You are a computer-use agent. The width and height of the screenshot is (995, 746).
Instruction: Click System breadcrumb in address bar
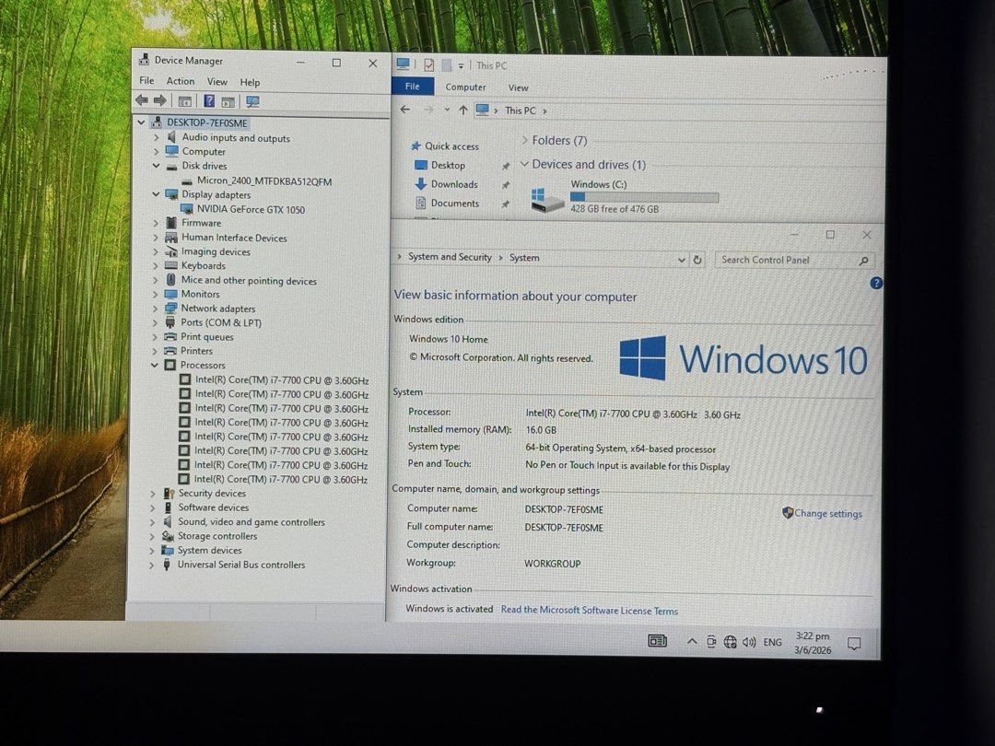click(524, 258)
